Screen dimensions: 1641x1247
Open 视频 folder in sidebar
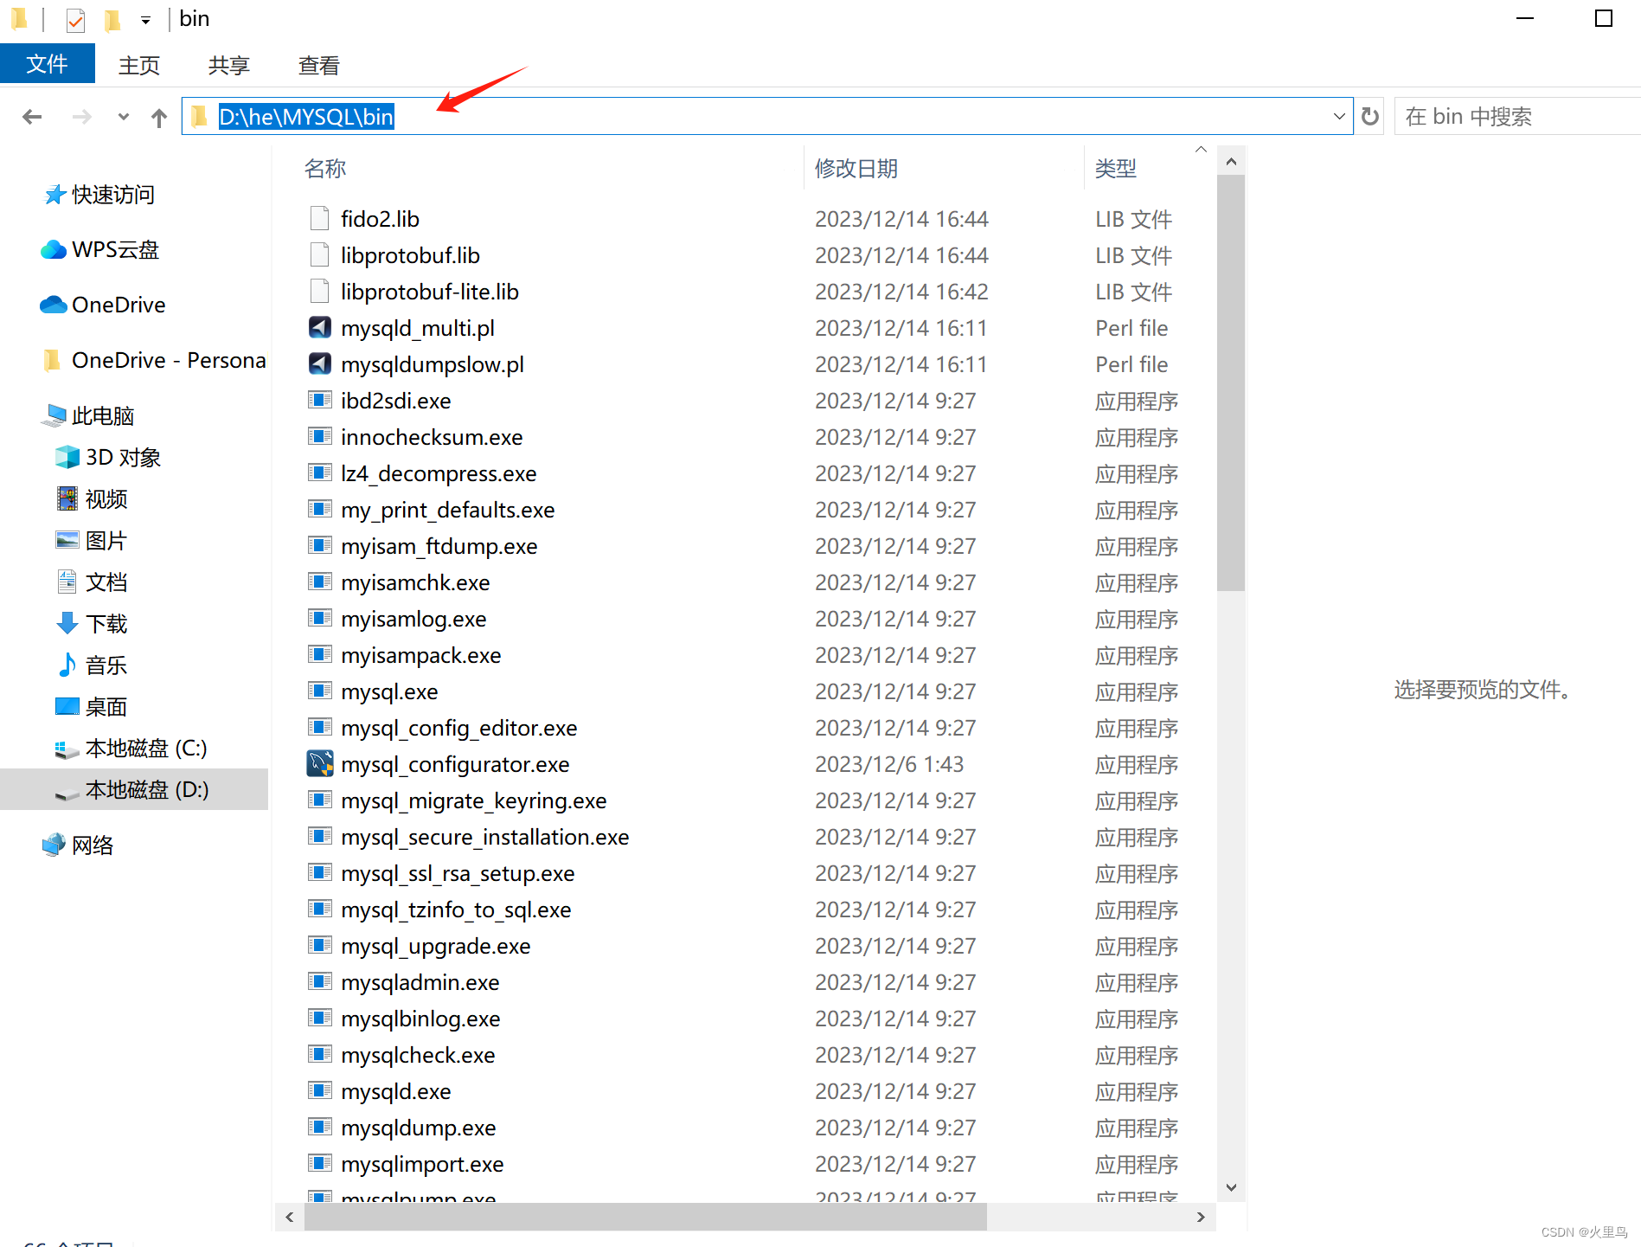click(93, 499)
